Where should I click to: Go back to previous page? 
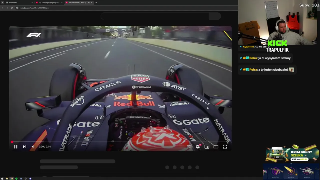tap(2, 8)
